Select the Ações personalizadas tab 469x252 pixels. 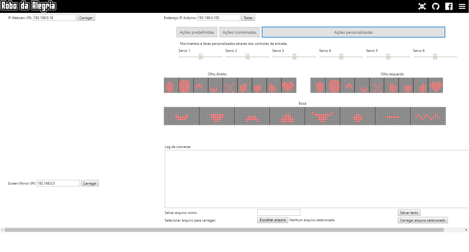354,32
